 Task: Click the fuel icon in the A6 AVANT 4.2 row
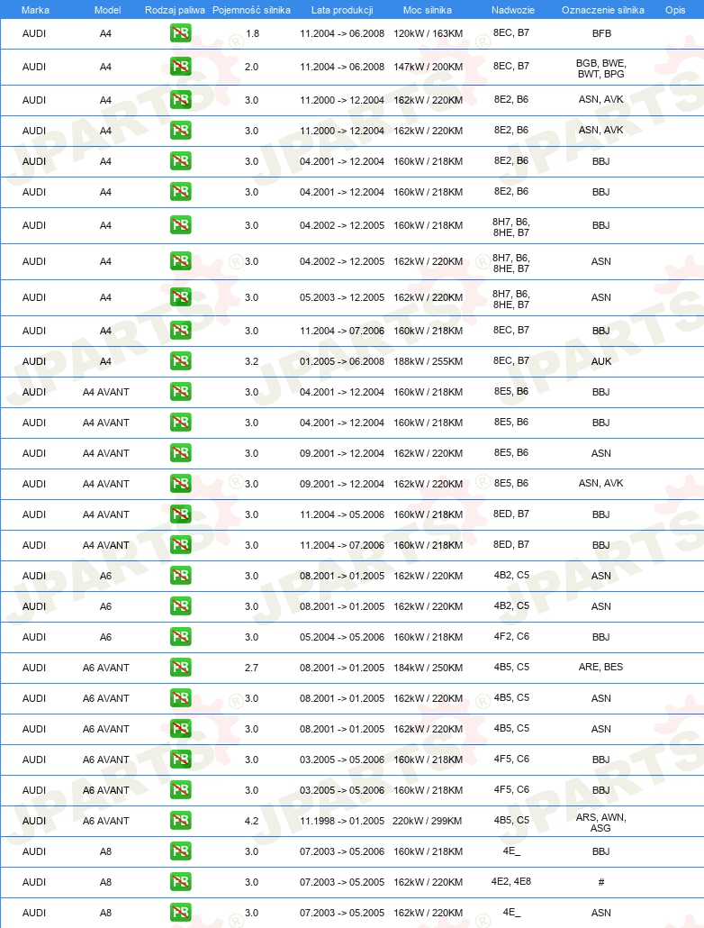click(180, 820)
